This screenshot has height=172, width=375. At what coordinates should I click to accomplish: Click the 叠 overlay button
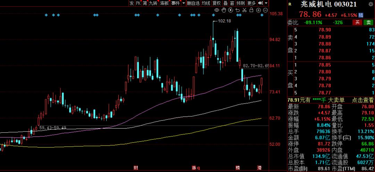226,3
